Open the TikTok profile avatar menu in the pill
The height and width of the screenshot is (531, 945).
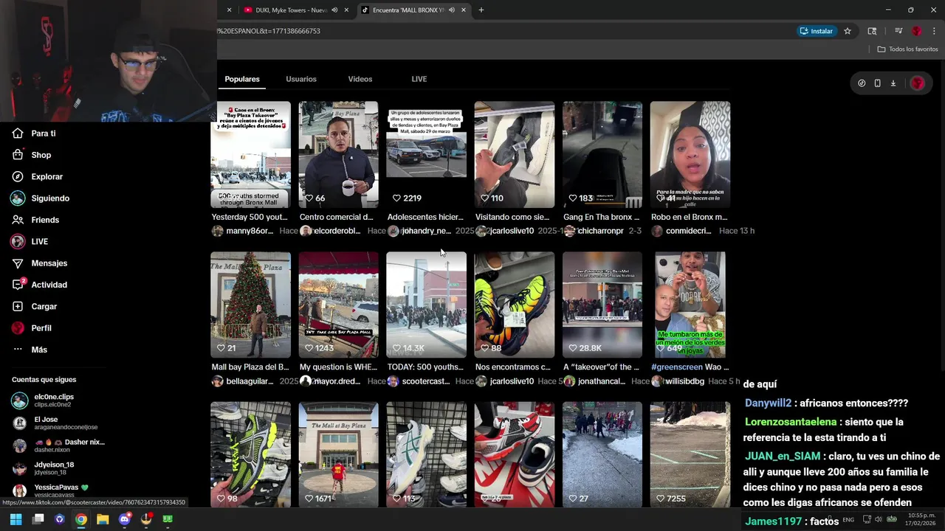coord(918,83)
